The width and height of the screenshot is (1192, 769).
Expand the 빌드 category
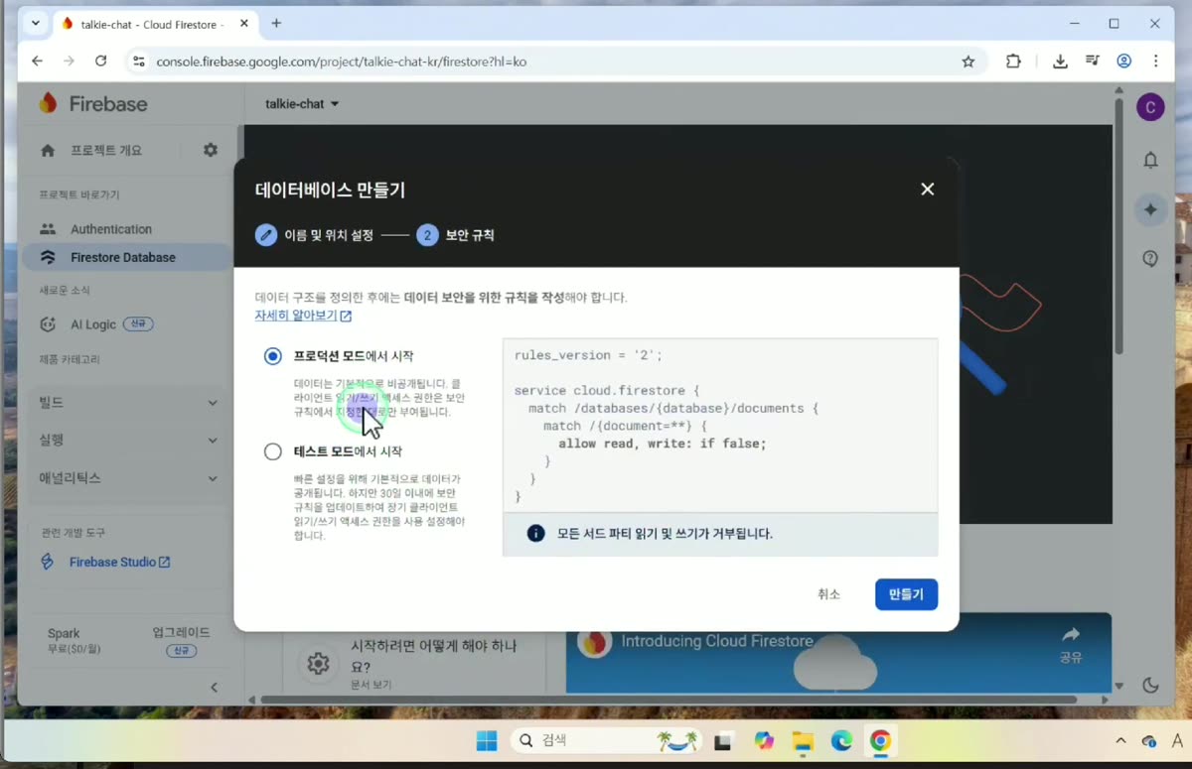pos(128,402)
